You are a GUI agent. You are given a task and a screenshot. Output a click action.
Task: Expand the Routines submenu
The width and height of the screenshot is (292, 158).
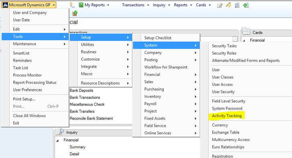click(x=101, y=52)
